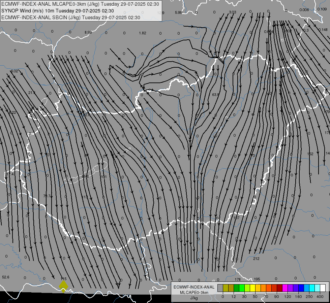
Task: Click the legend tick label 250
Action: point(309,297)
